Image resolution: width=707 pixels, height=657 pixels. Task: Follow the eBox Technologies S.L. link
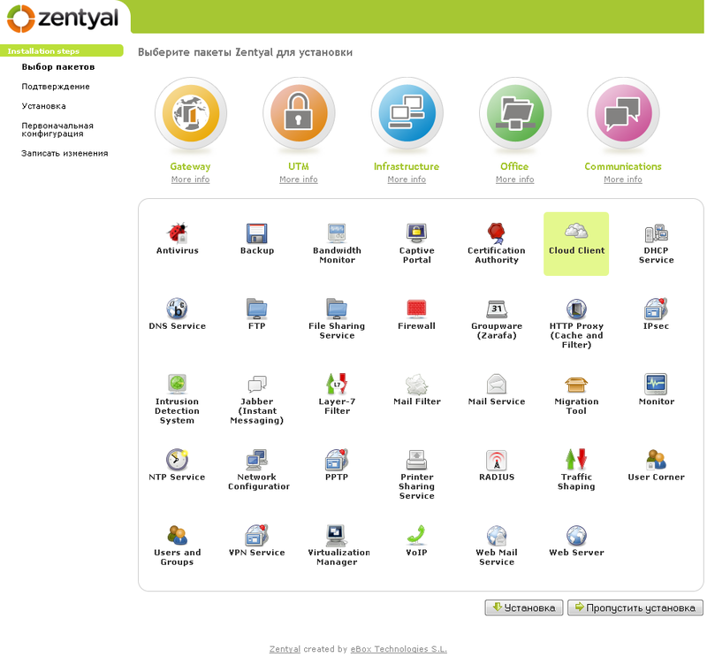click(x=399, y=649)
